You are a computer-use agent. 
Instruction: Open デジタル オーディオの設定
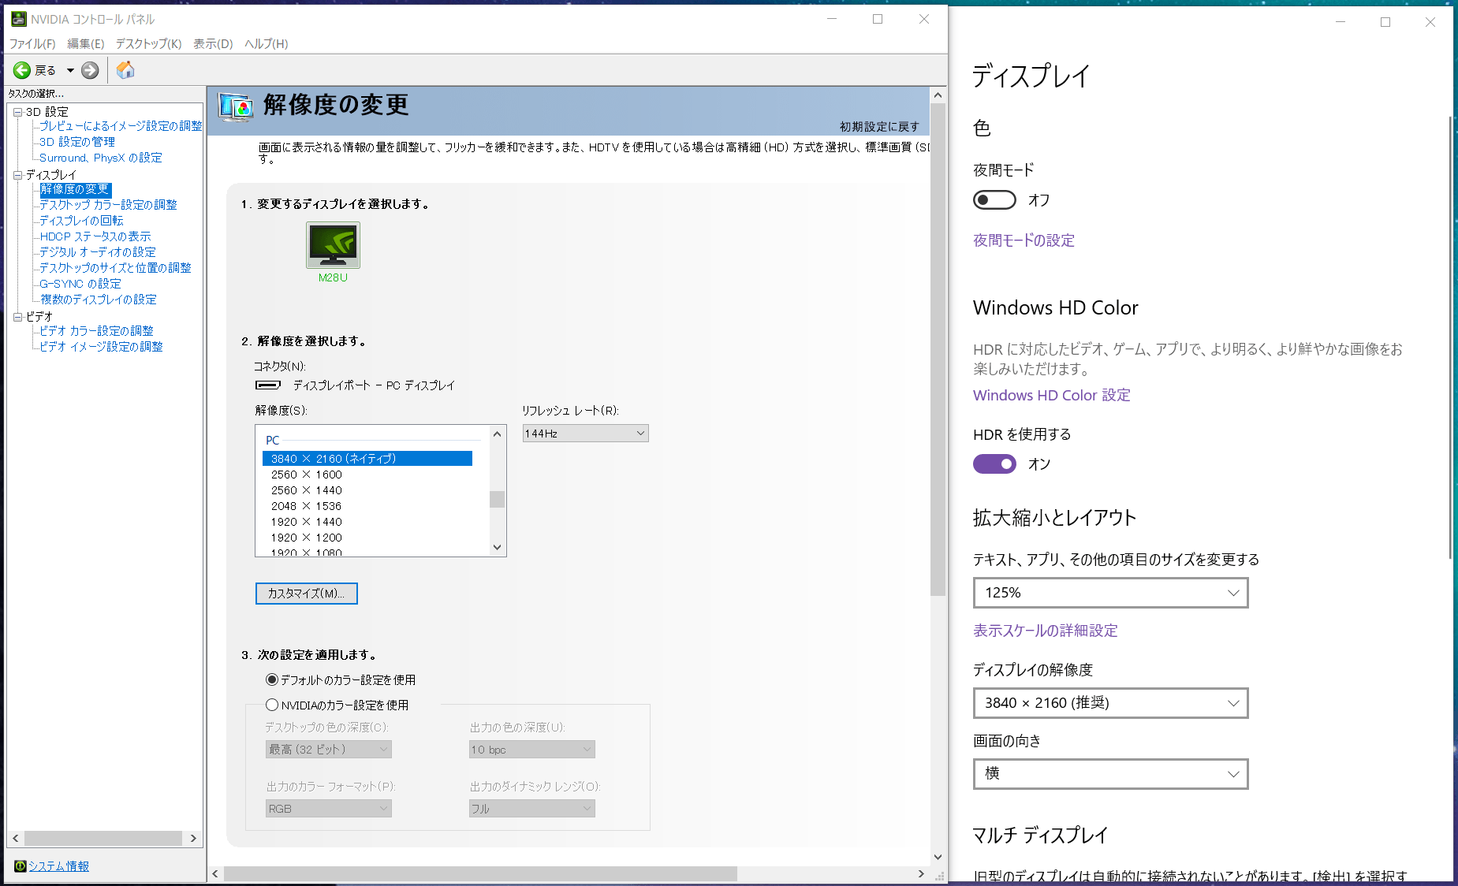click(x=98, y=252)
